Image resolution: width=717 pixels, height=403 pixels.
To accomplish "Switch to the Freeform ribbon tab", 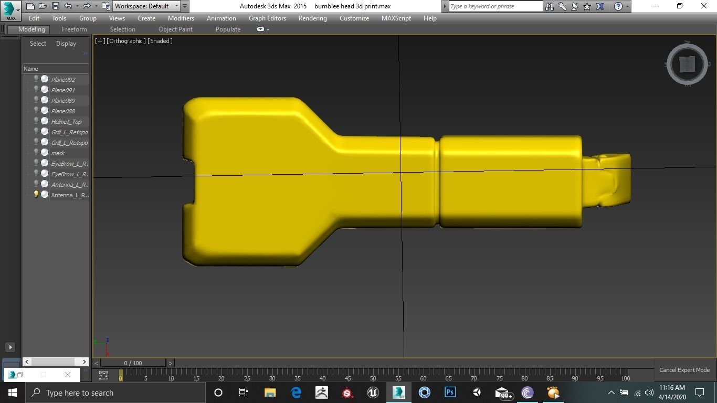I will click(75, 29).
